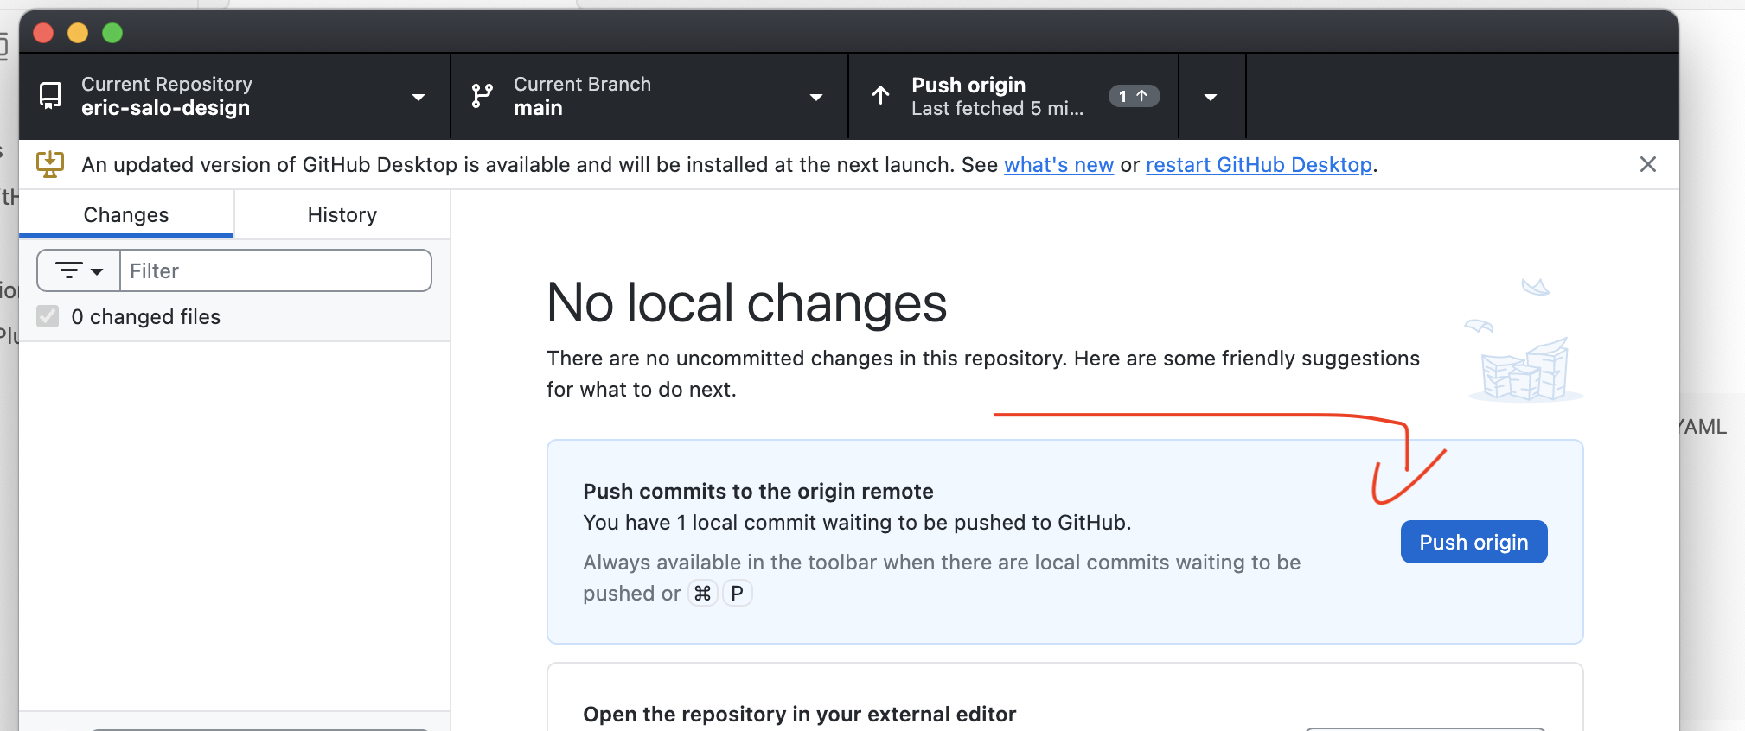
Task: Click the upward push arrow icon
Action: [880, 96]
